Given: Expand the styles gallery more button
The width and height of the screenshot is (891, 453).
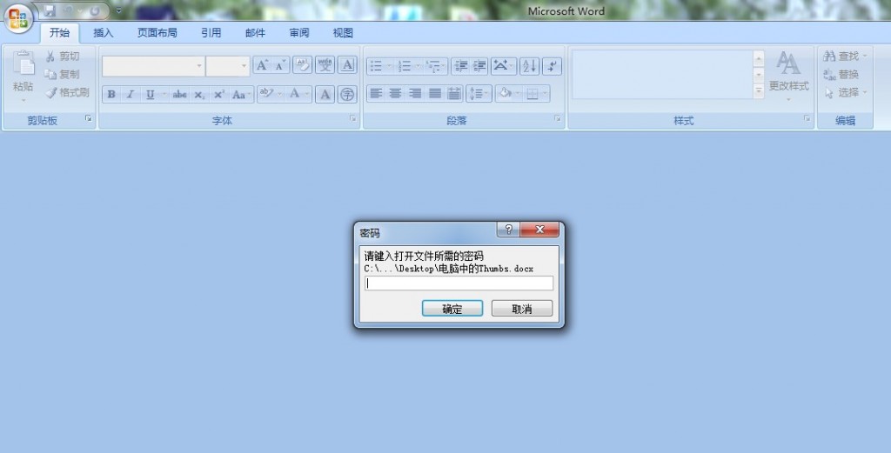Looking at the screenshot, I should [759, 90].
